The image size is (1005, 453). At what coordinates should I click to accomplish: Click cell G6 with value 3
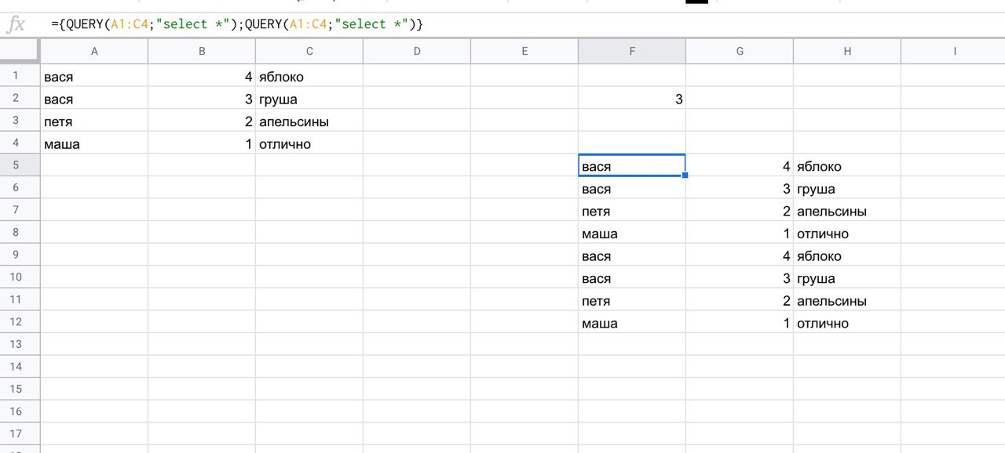740,189
